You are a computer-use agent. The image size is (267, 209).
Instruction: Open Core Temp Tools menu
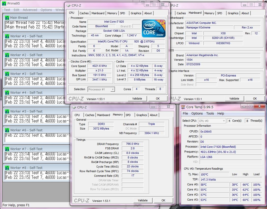[x=210, y=113]
